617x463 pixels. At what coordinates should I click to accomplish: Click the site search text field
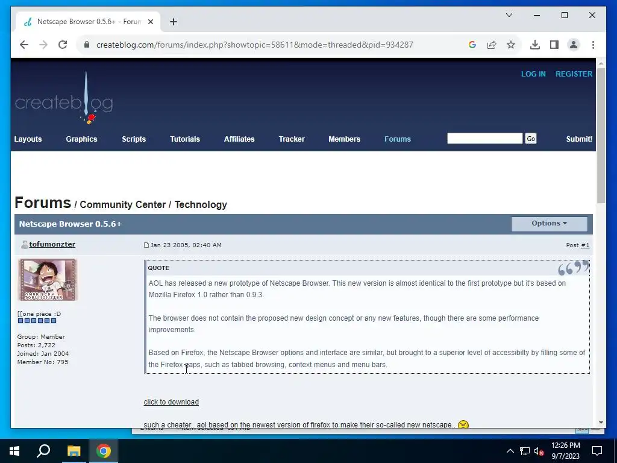click(x=485, y=139)
